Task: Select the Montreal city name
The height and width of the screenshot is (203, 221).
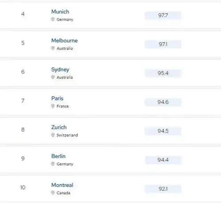Action: pyautogui.click(x=62, y=185)
